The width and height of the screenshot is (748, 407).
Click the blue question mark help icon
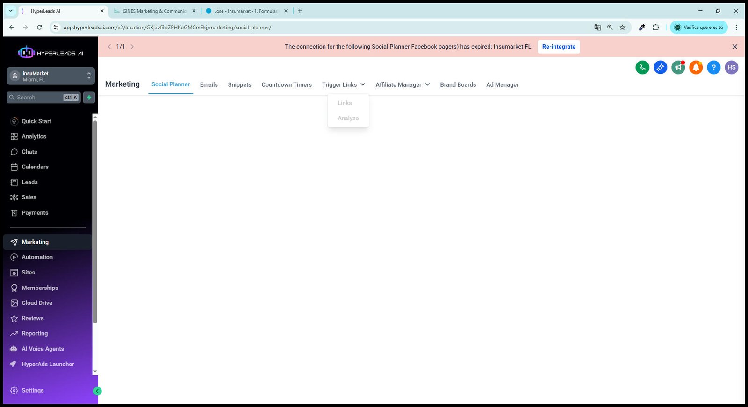pyautogui.click(x=713, y=68)
